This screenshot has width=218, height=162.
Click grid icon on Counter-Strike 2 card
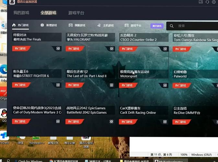165,49
